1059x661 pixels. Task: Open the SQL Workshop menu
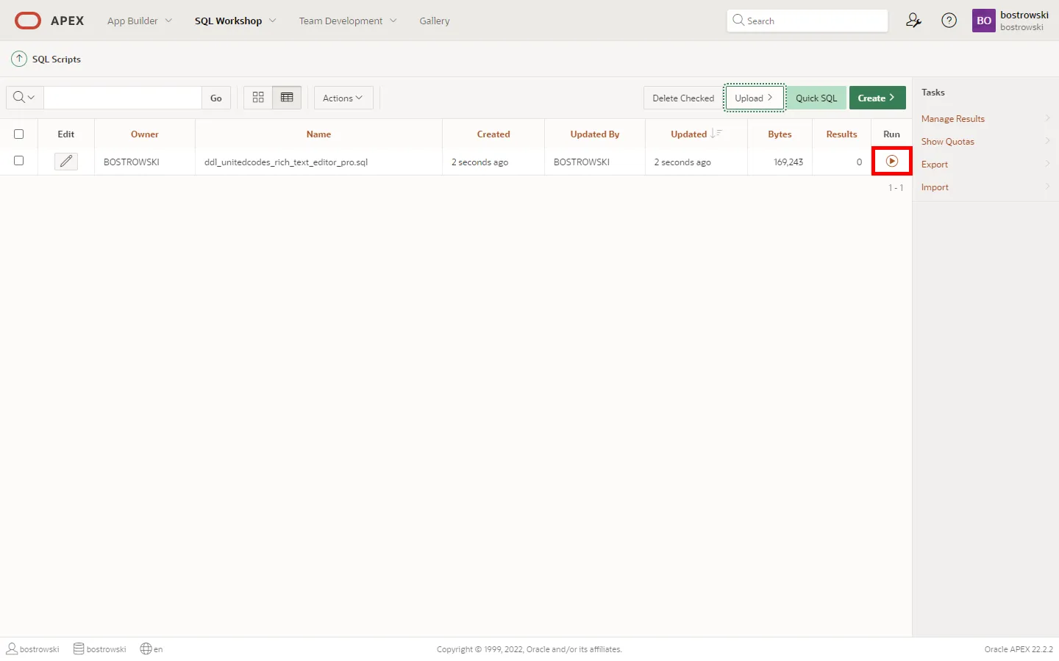click(235, 21)
